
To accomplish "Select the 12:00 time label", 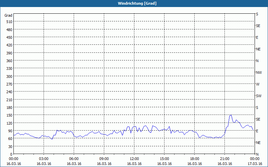I will click(x=134, y=159).
